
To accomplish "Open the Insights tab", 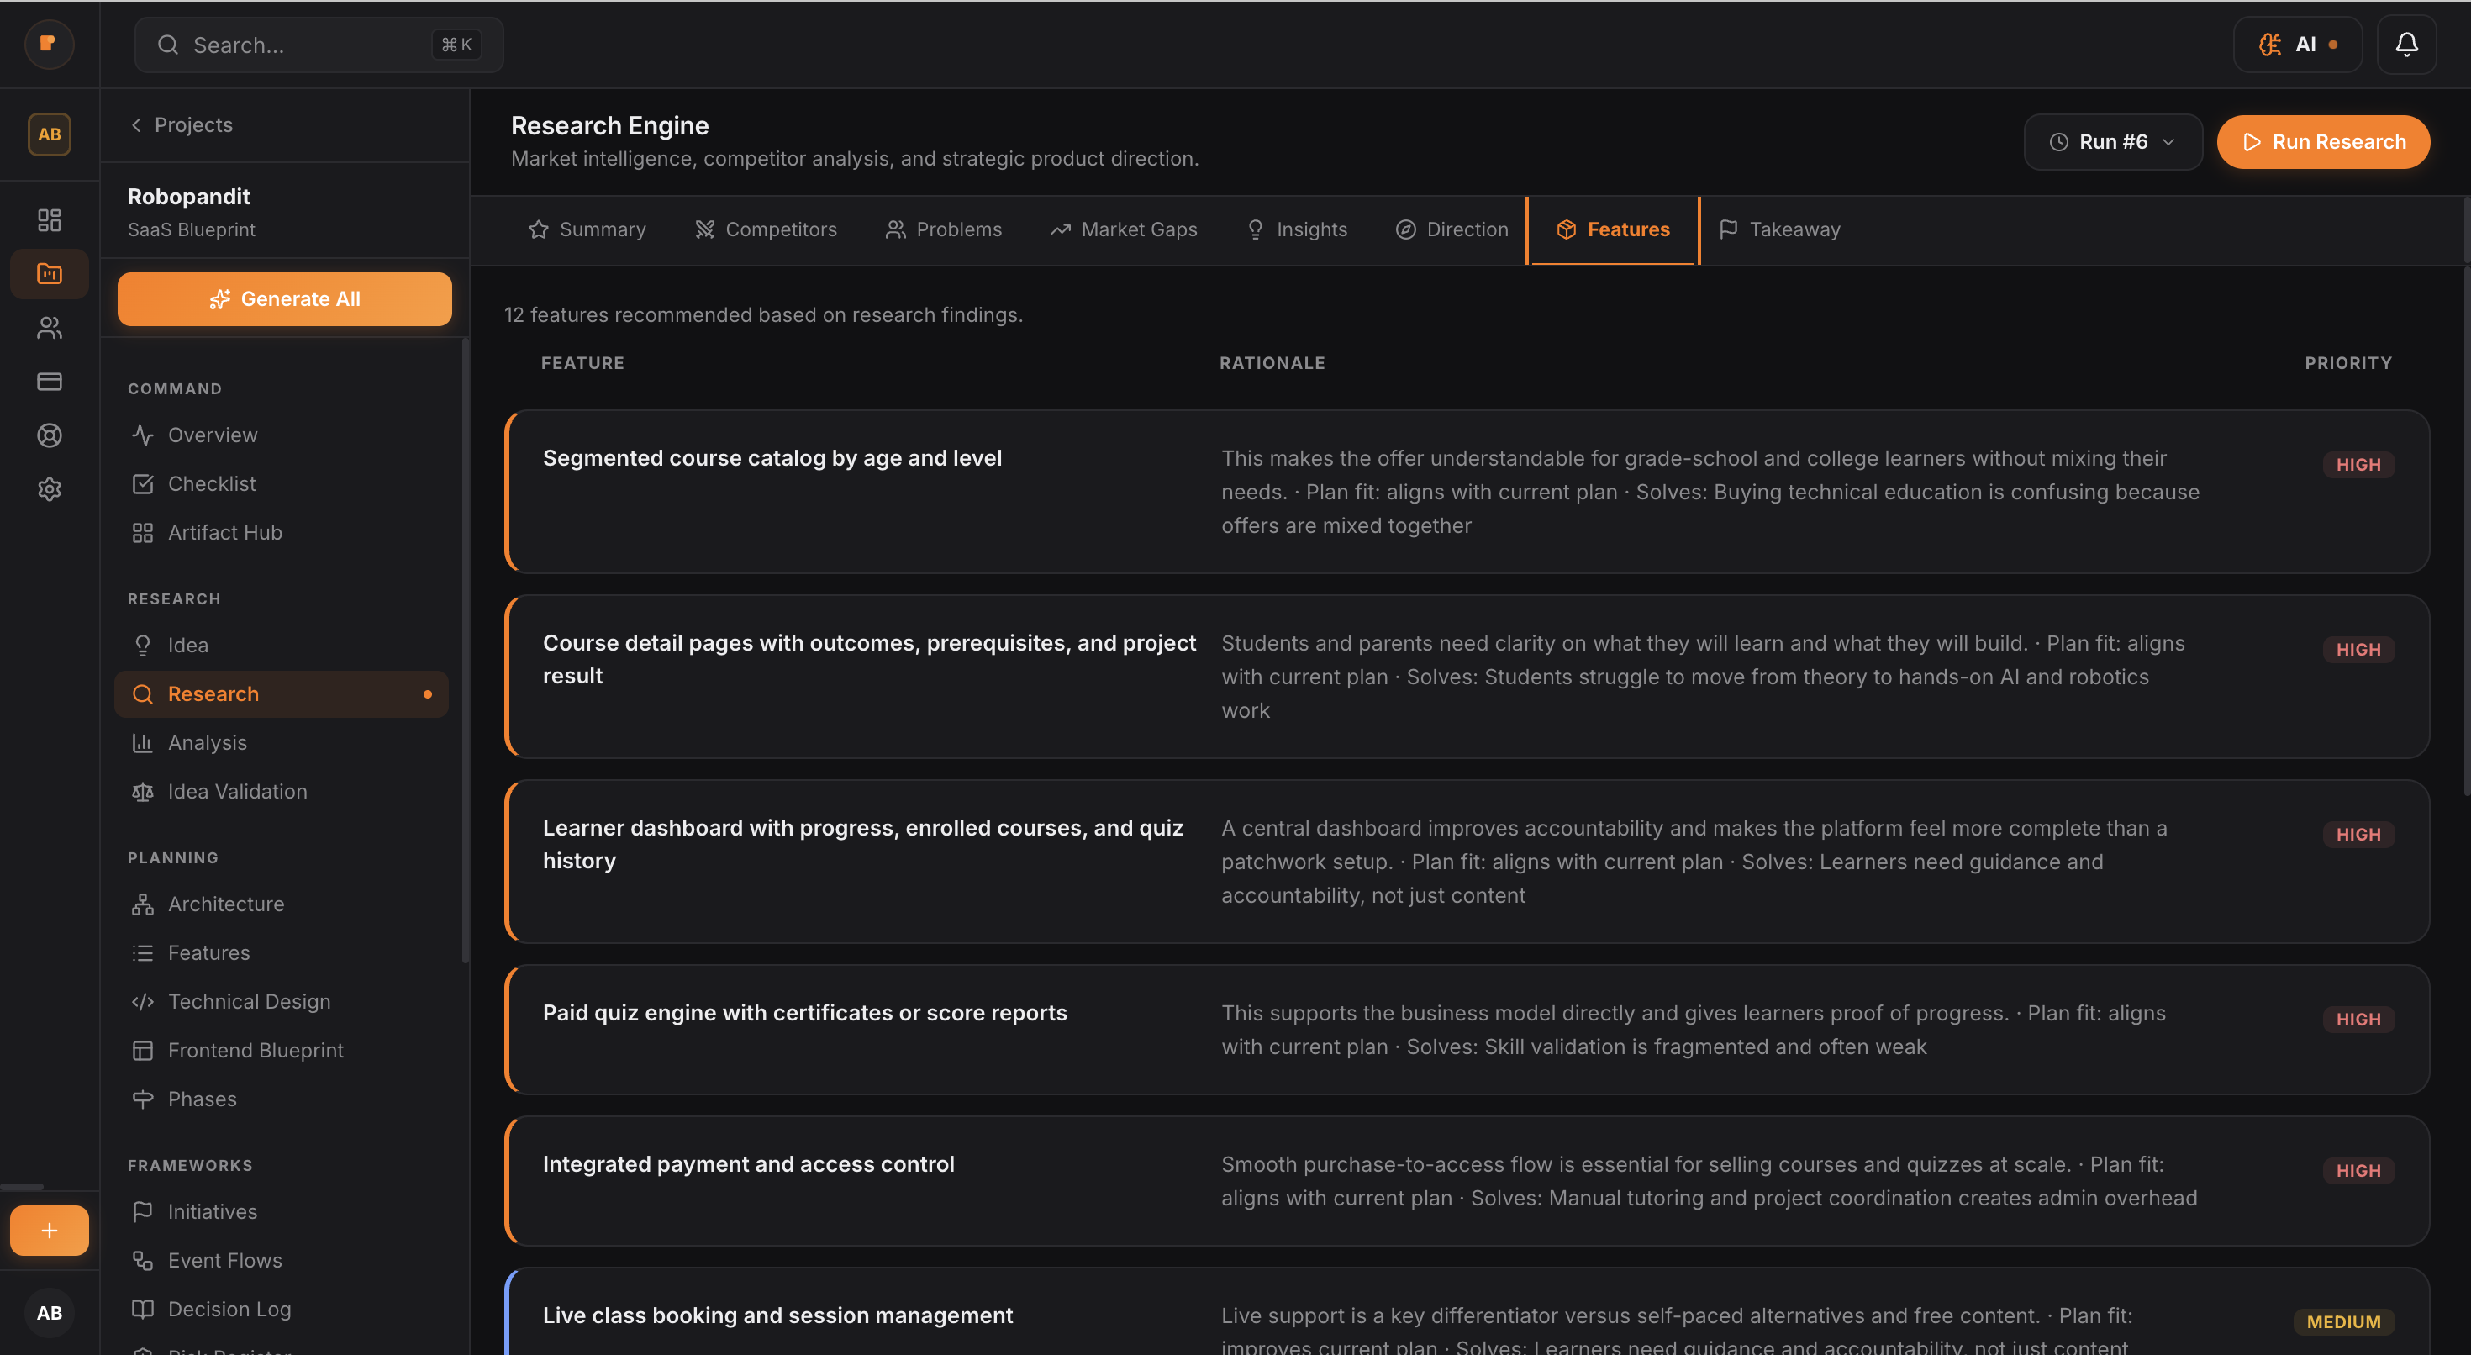I will 1296,229.
